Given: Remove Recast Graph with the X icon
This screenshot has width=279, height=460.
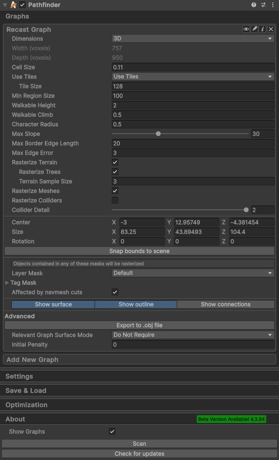Looking at the screenshot, I should tap(271, 29).
